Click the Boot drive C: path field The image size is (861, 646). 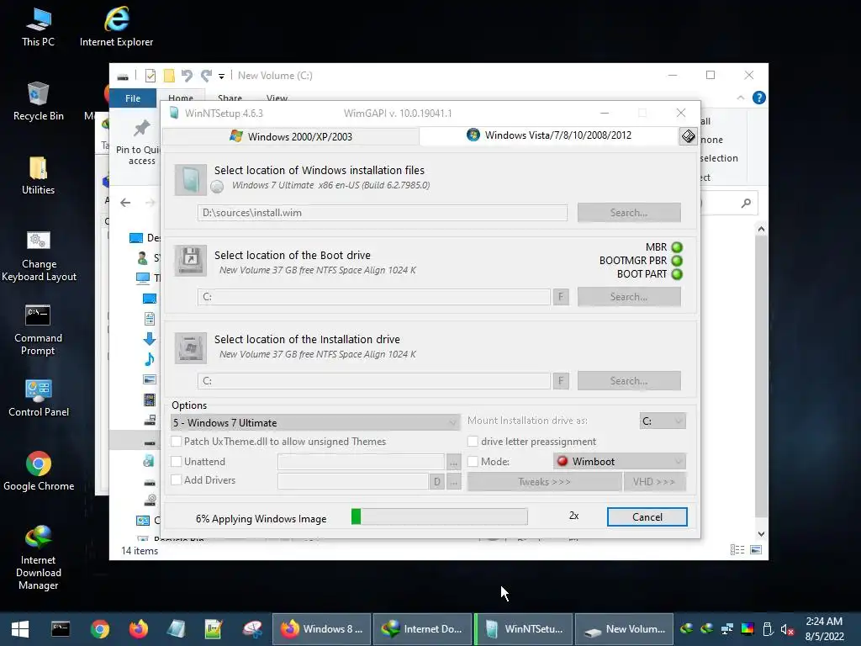click(374, 297)
